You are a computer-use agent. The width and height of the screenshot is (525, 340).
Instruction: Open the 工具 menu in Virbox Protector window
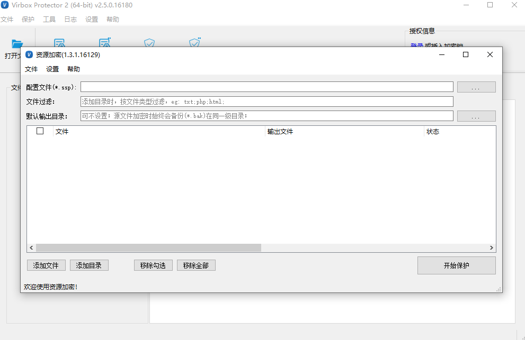pyautogui.click(x=49, y=20)
